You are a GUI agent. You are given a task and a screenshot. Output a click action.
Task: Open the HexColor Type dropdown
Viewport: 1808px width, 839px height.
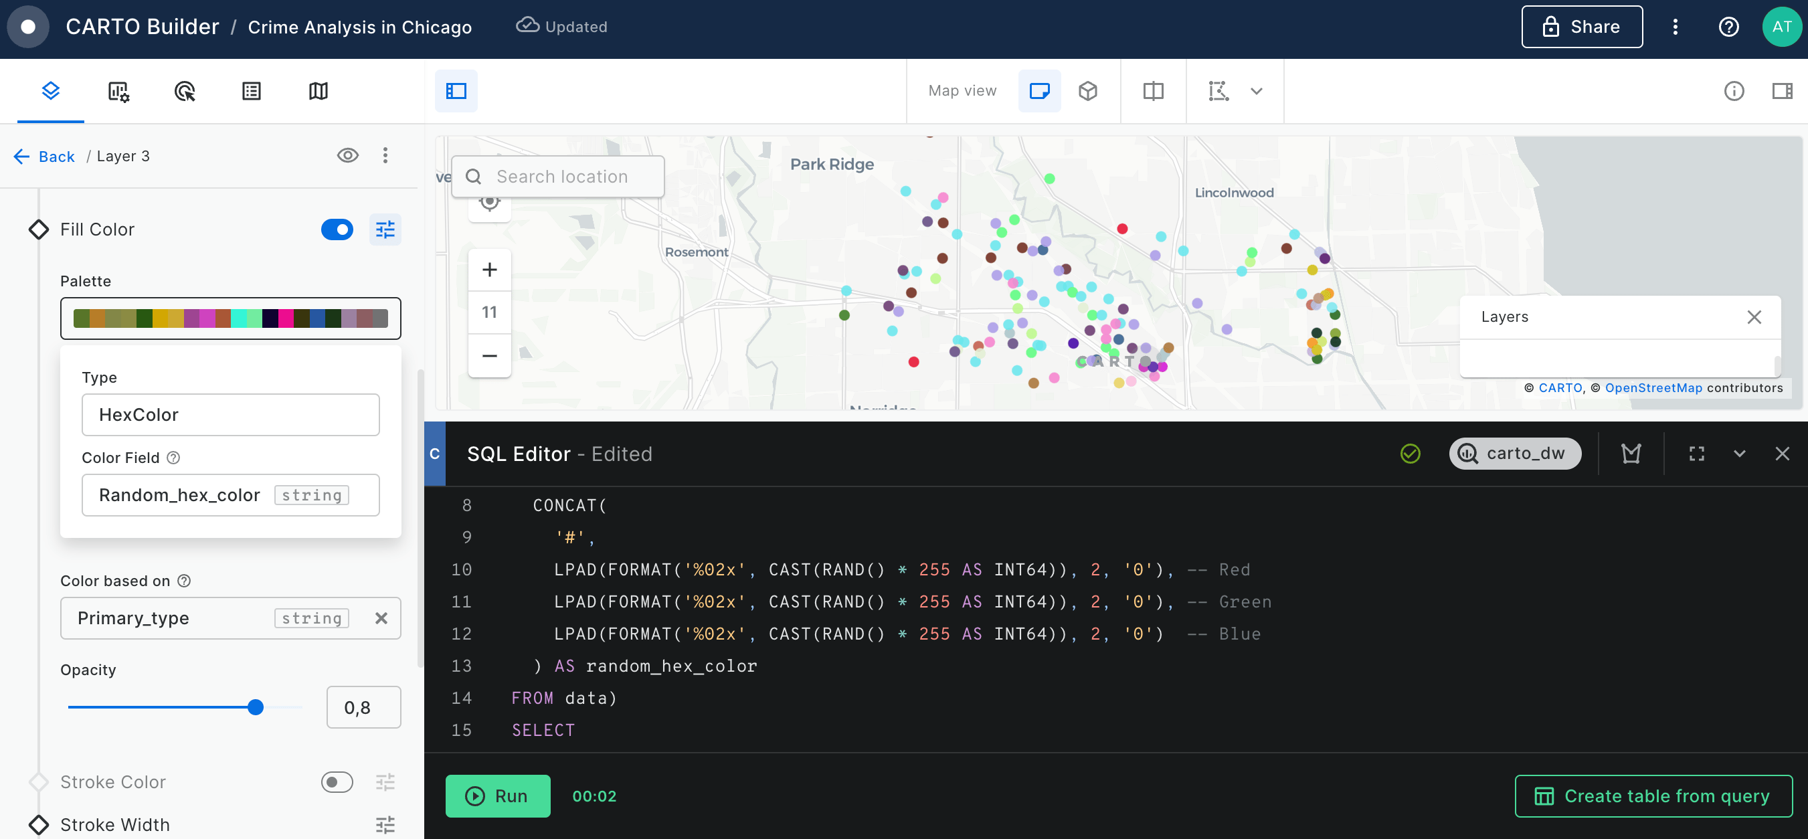pyautogui.click(x=230, y=415)
